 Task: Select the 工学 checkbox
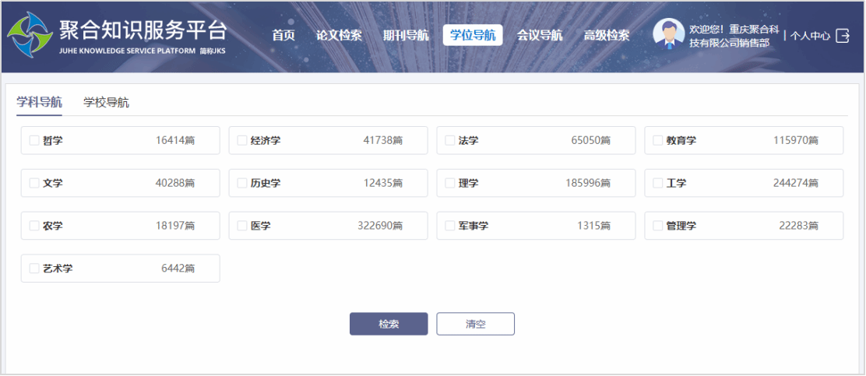coord(658,184)
